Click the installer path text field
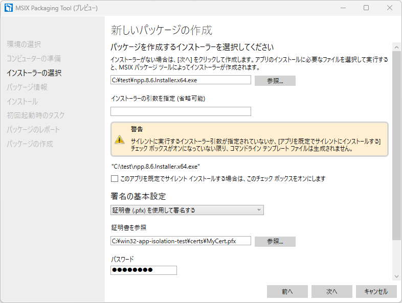The width and height of the screenshot is (402, 303). [181, 80]
